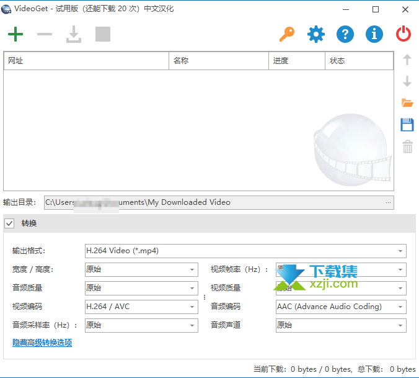
Task: Open the 视频质量 dropdown
Action: pyautogui.click(x=341, y=288)
